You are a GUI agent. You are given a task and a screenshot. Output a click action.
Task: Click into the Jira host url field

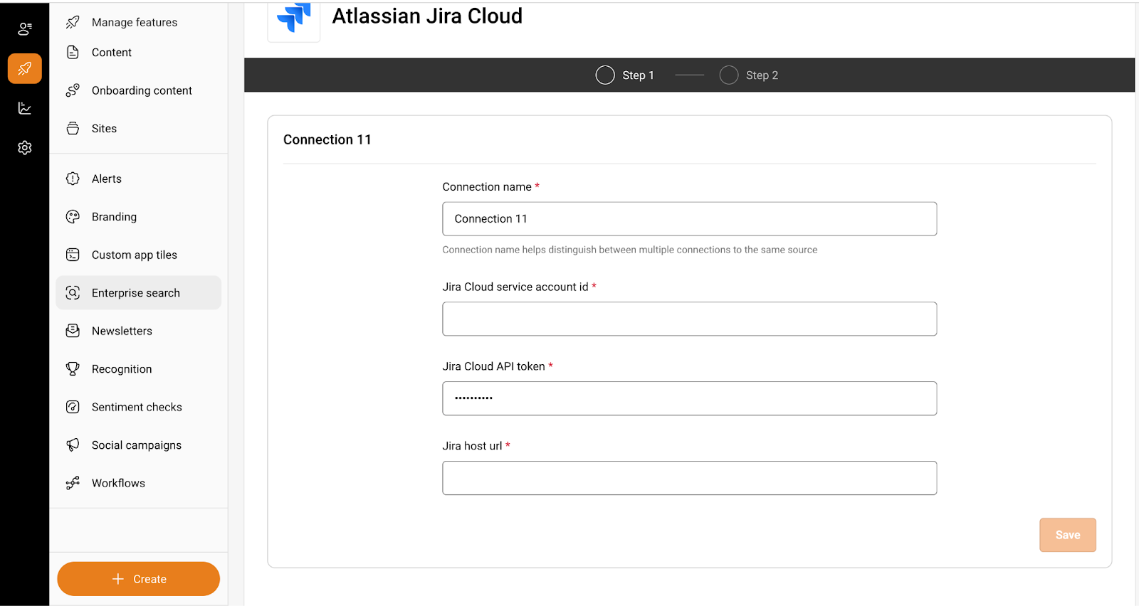tap(689, 478)
